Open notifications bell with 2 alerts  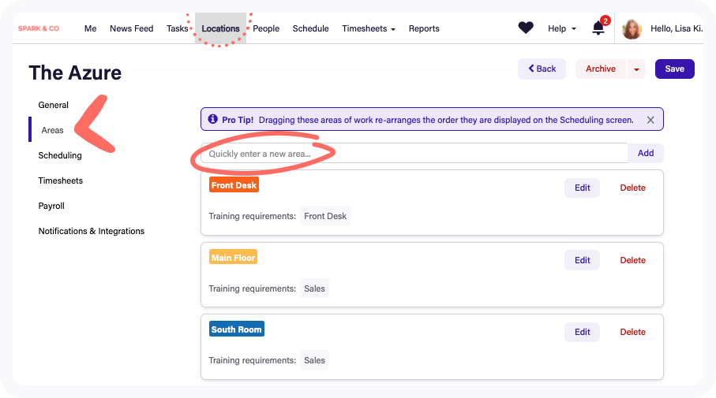(598, 28)
